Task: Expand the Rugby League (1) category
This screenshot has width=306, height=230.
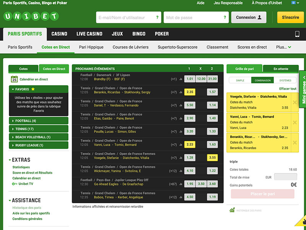Action: pos(39,145)
